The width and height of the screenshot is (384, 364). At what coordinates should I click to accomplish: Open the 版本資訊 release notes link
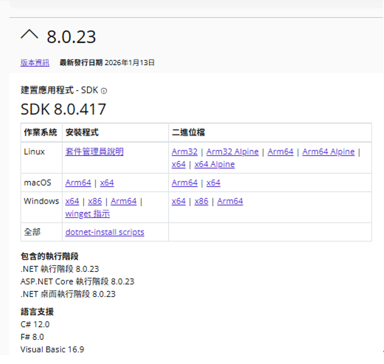coord(35,63)
